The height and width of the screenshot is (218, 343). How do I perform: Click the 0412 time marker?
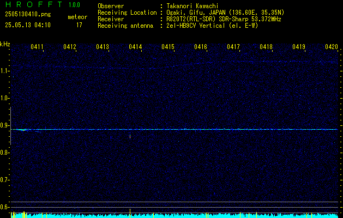pyautogui.click(x=70, y=46)
